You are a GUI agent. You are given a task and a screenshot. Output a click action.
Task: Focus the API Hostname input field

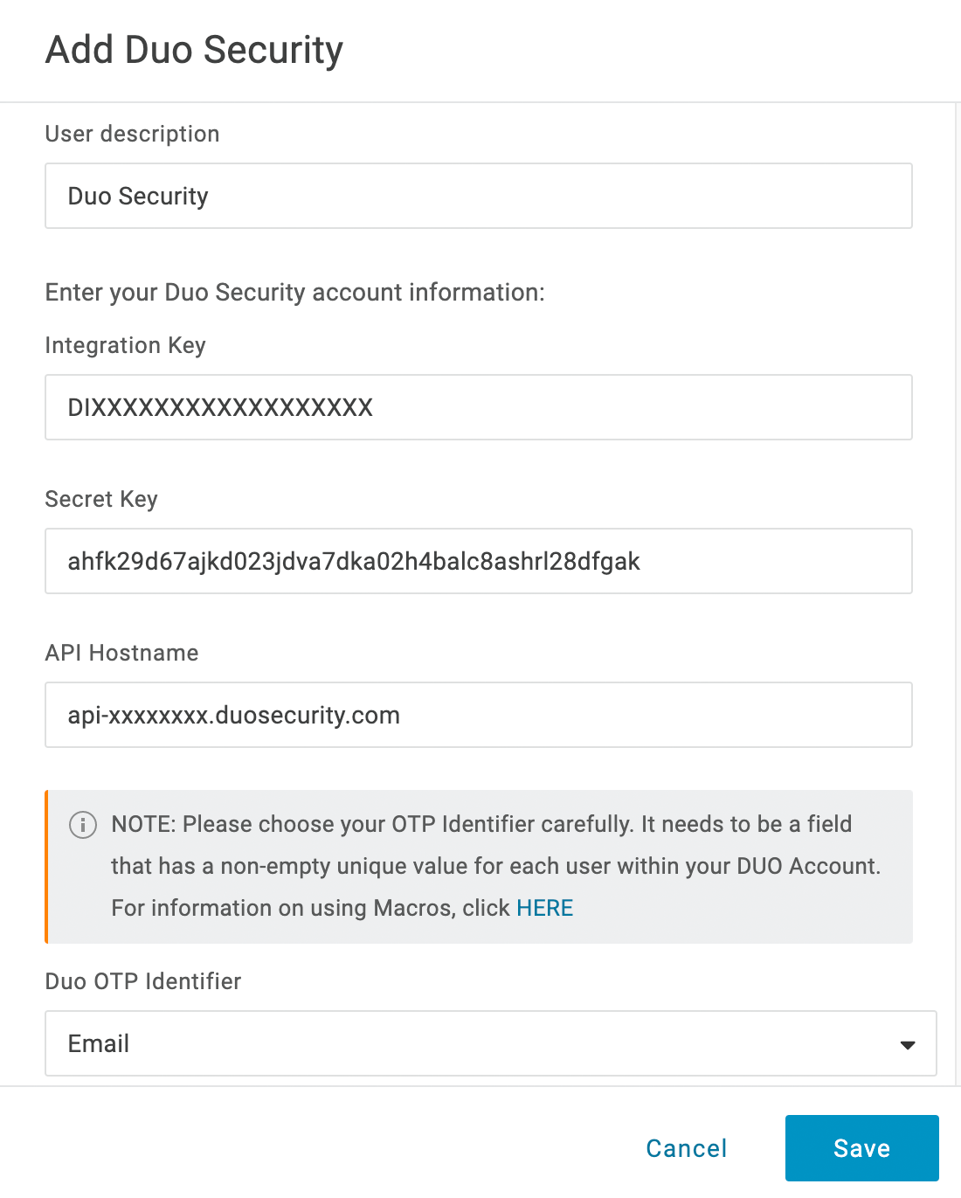(478, 715)
